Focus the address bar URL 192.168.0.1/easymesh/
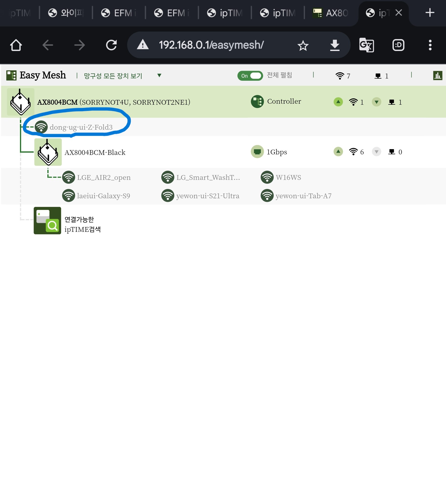This screenshot has width=446, height=503. pos(211,45)
